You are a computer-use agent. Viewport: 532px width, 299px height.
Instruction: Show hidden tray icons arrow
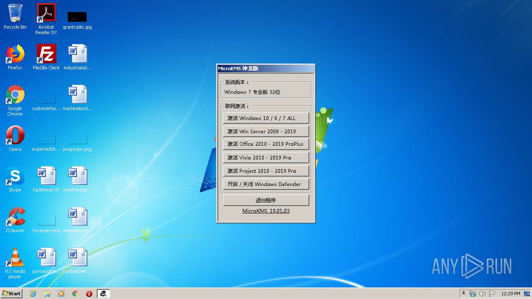pyautogui.click(x=463, y=294)
